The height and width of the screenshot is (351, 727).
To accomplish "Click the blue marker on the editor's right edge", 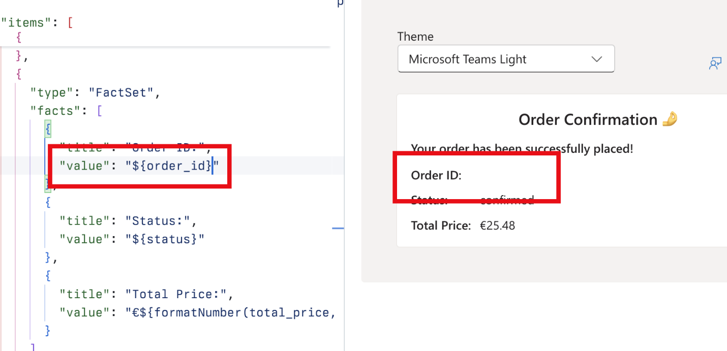I will coord(339,229).
